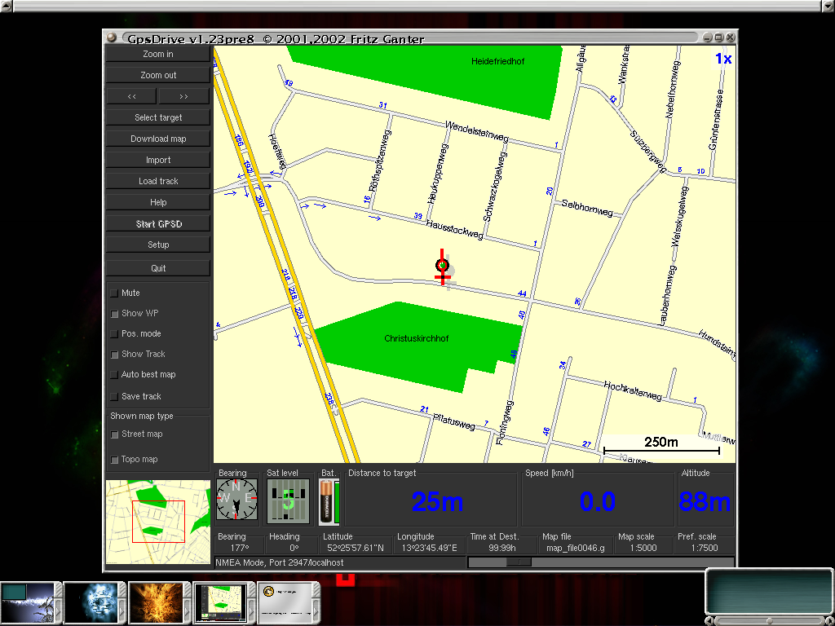Click the longitude value 13°23'45.49"E
Viewport: 835px width, 626px height.
point(429,548)
